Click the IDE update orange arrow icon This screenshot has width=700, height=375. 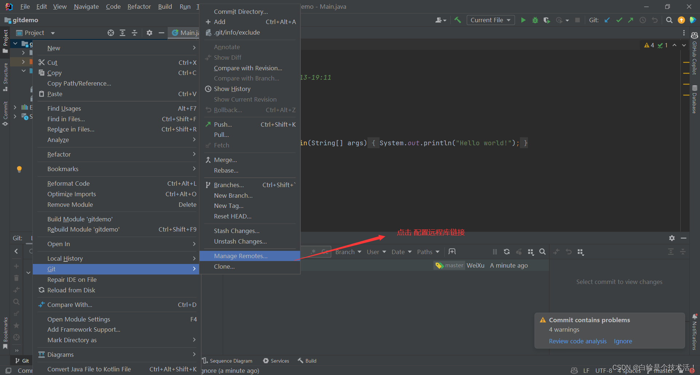[x=681, y=20]
